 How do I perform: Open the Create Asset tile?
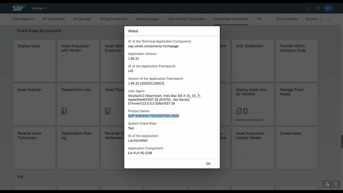point(297,148)
